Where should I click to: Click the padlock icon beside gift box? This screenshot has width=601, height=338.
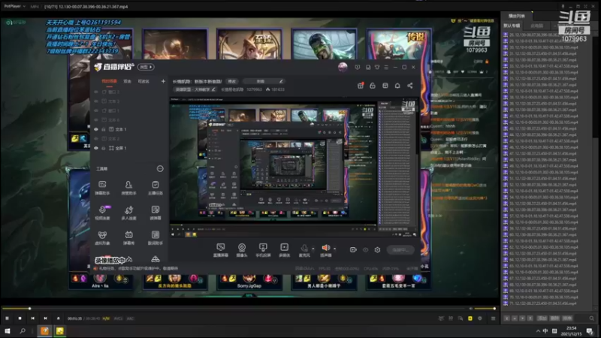coord(373,86)
